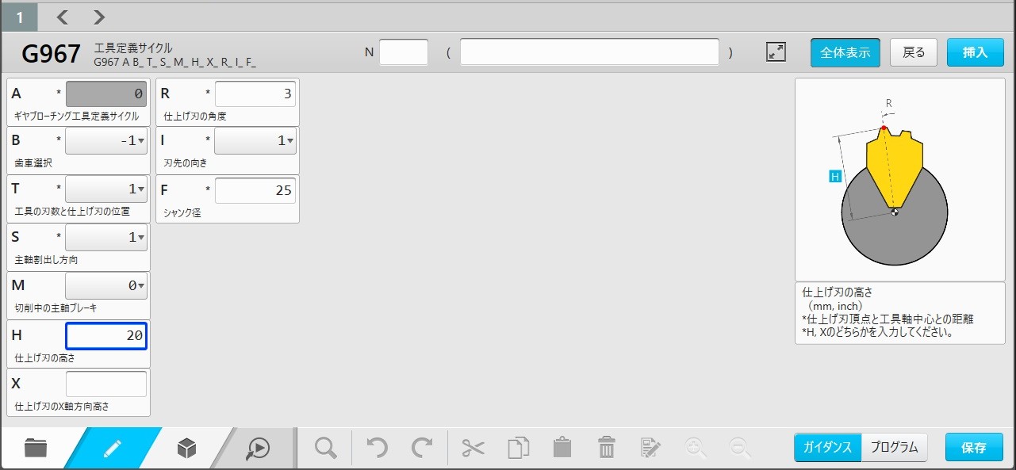Open the 3D cube model view

click(186, 449)
